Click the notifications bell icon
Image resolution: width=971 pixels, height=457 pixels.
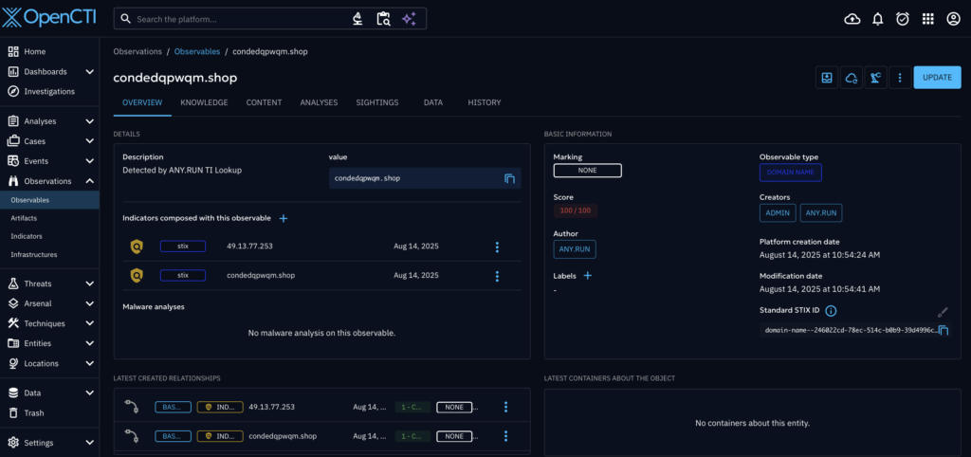tap(877, 19)
